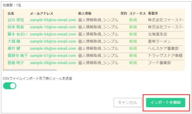Click 株式会社ファースト office in 岡本 智梨 row

tap(166, 27)
